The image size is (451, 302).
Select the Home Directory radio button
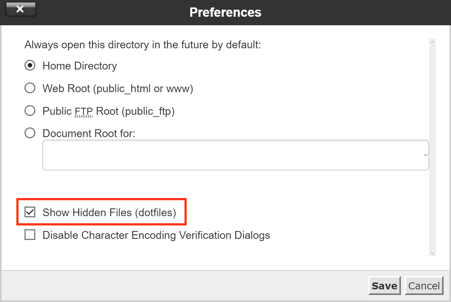pyautogui.click(x=30, y=66)
